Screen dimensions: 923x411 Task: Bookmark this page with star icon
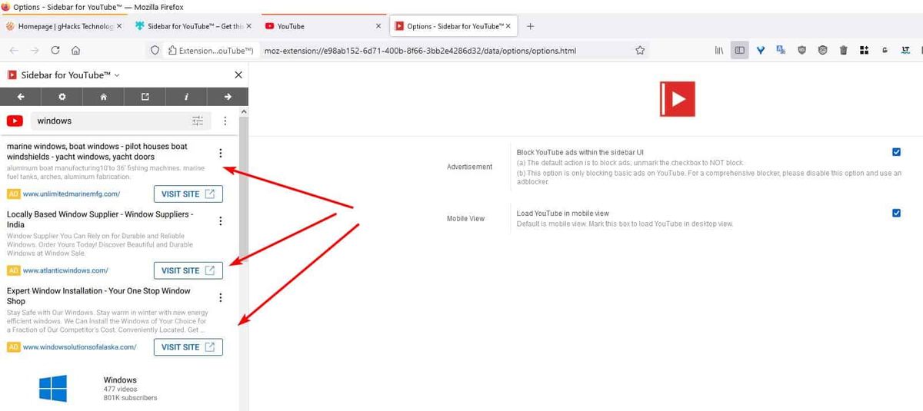pyautogui.click(x=640, y=50)
